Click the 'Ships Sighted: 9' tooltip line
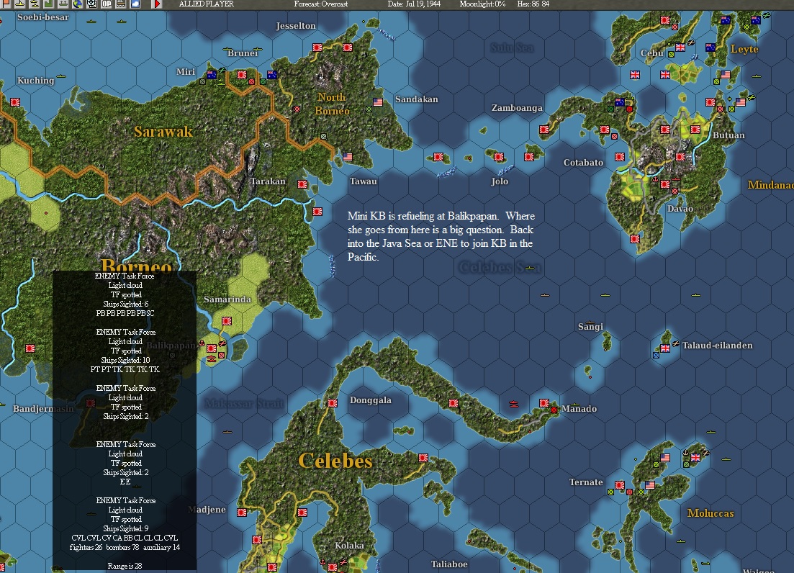Image resolution: width=794 pixels, height=573 pixels. (x=125, y=528)
